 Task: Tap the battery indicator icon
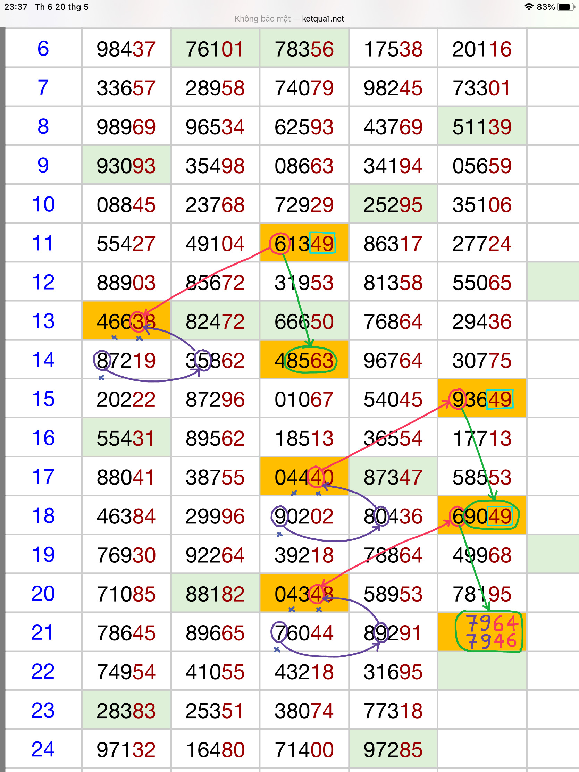tap(565, 7)
